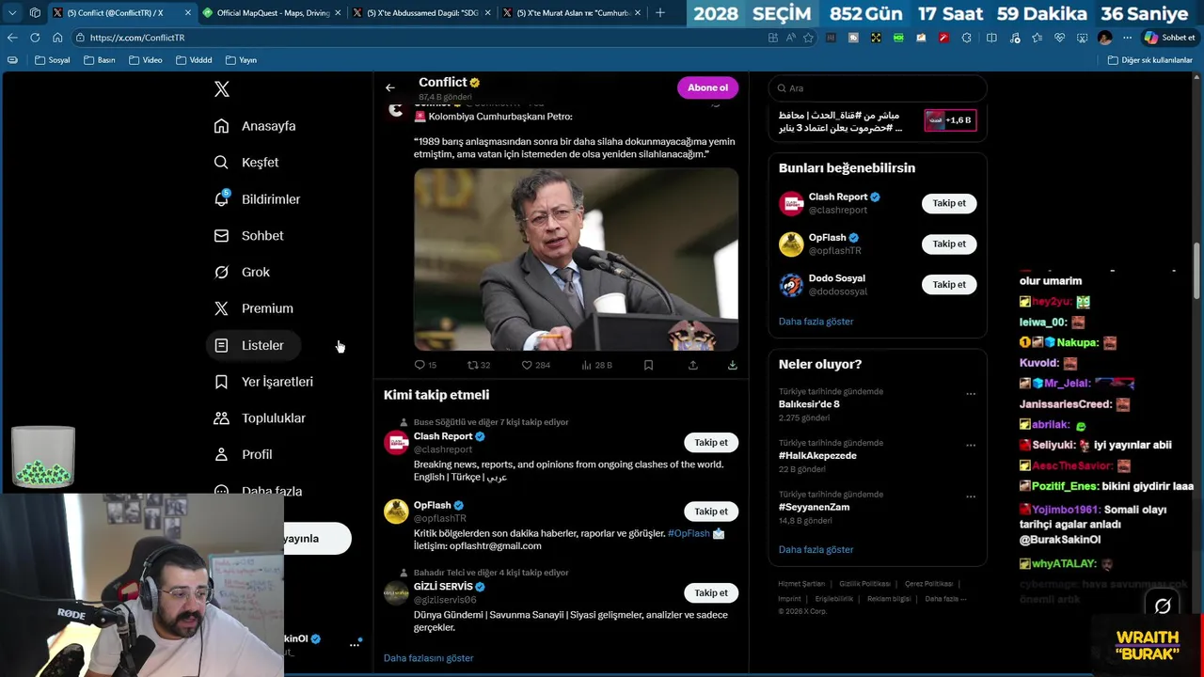Click browser back arrow

(x=12, y=38)
